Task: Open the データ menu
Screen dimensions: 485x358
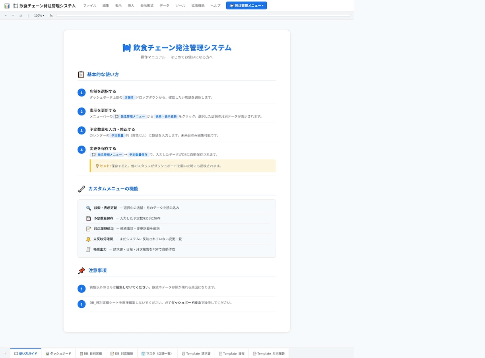Action: point(165,6)
